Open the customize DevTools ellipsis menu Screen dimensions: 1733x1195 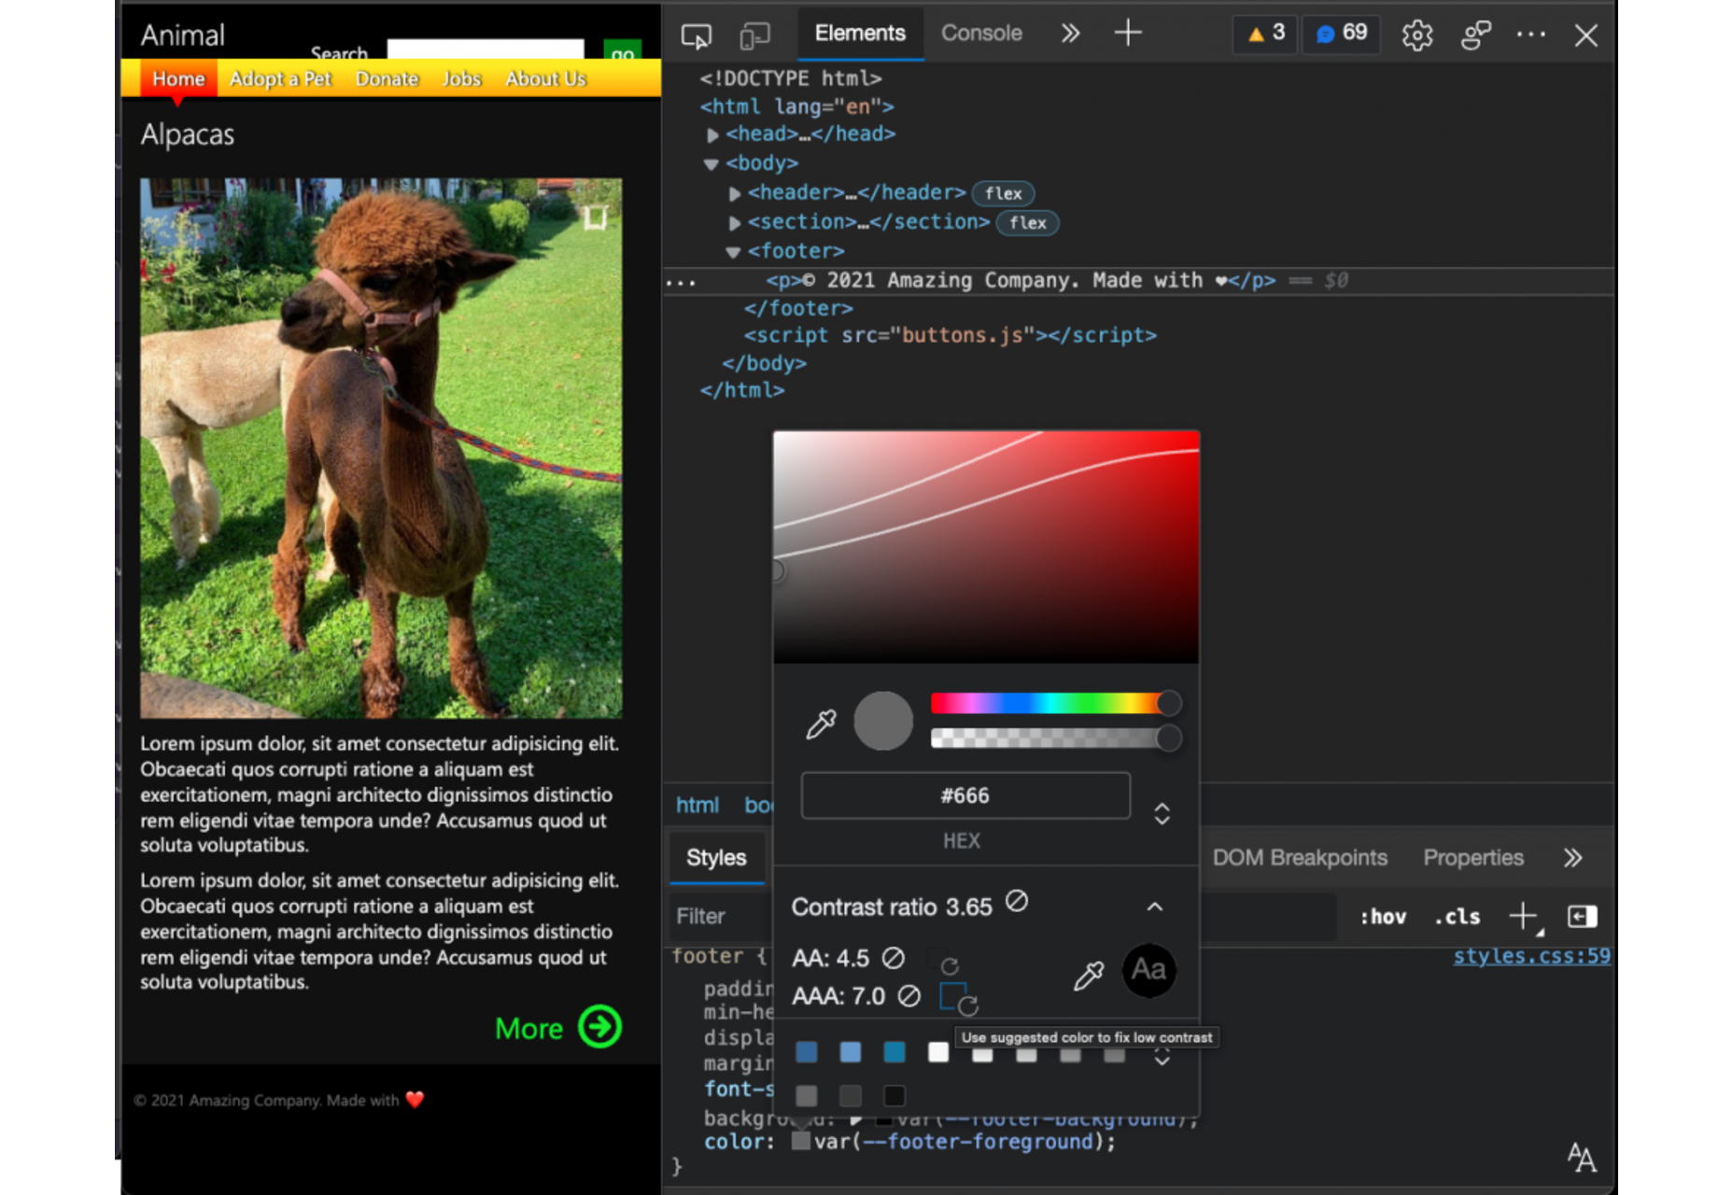pos(1531,35)
